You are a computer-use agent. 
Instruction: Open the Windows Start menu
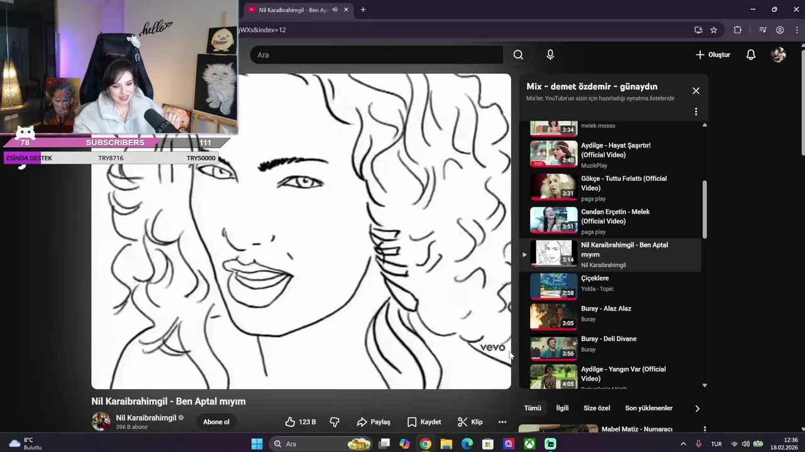(x=257, y=444)
